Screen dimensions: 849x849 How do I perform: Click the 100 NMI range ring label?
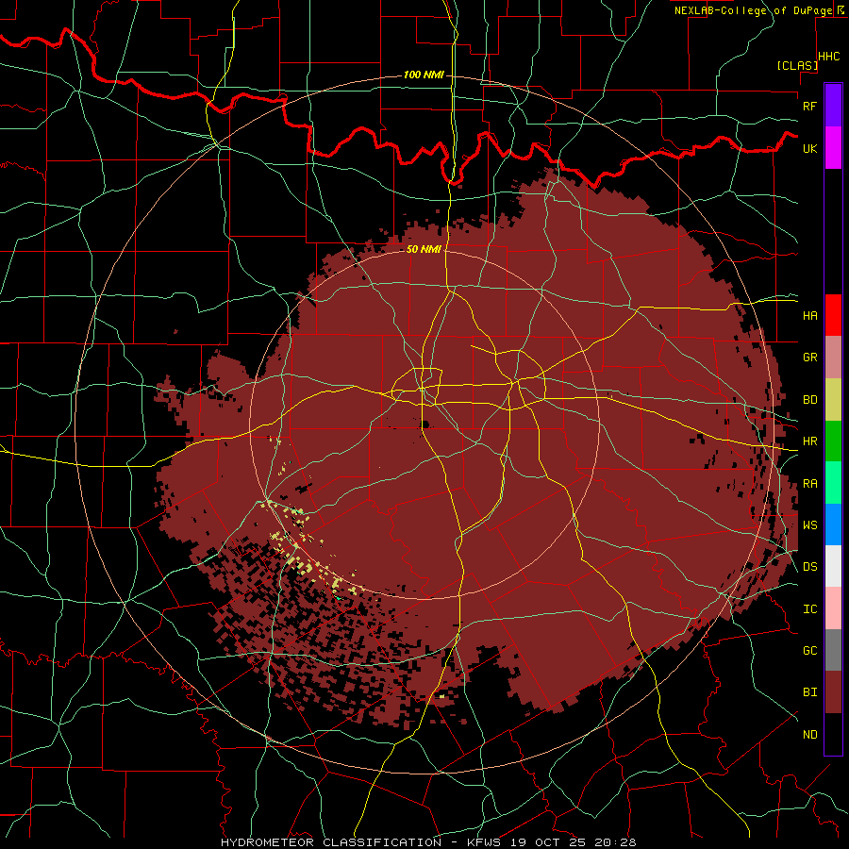click(424, 75)
